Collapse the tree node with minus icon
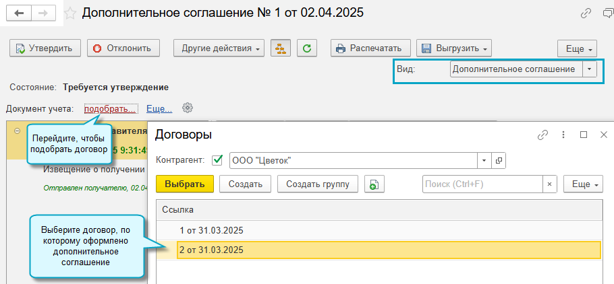The height and width of the screenshot is (284, 614). (16, 131)
